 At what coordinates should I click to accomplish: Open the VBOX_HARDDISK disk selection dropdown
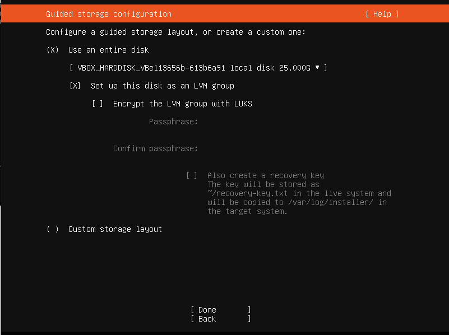pyautogui.click(x=198, y=68)
